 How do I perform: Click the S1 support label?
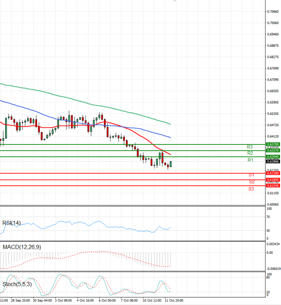(251, 175)
